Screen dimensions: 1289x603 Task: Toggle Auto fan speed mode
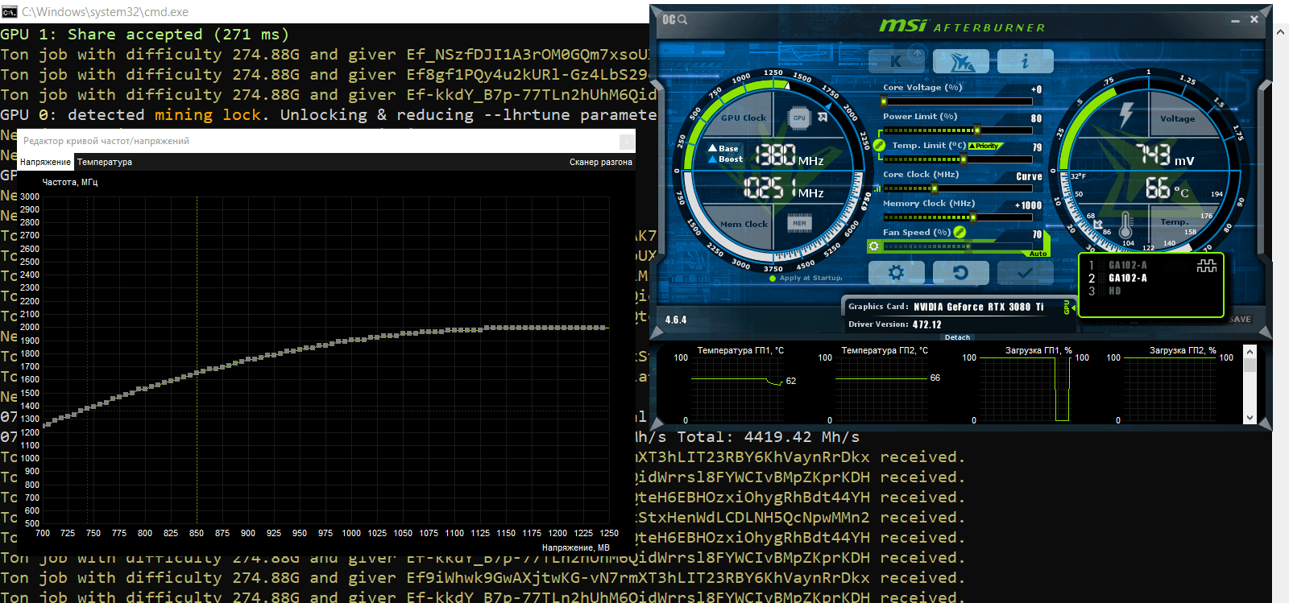click(1038, 254)
